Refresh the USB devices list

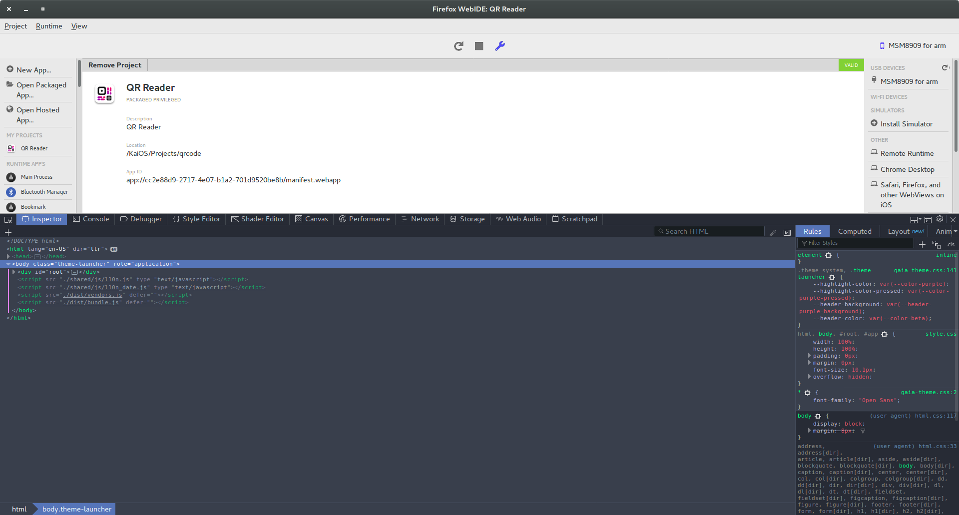click(945, 67)
